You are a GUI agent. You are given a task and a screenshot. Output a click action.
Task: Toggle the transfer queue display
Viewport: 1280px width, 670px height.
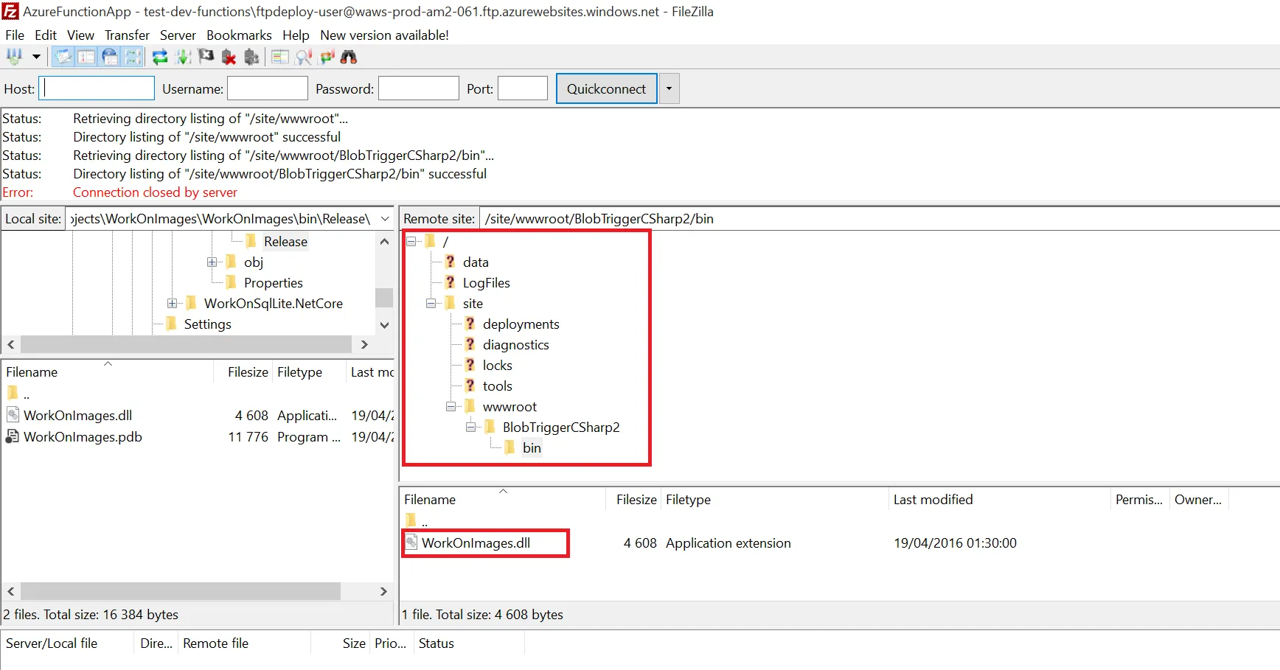pos(133,57)
